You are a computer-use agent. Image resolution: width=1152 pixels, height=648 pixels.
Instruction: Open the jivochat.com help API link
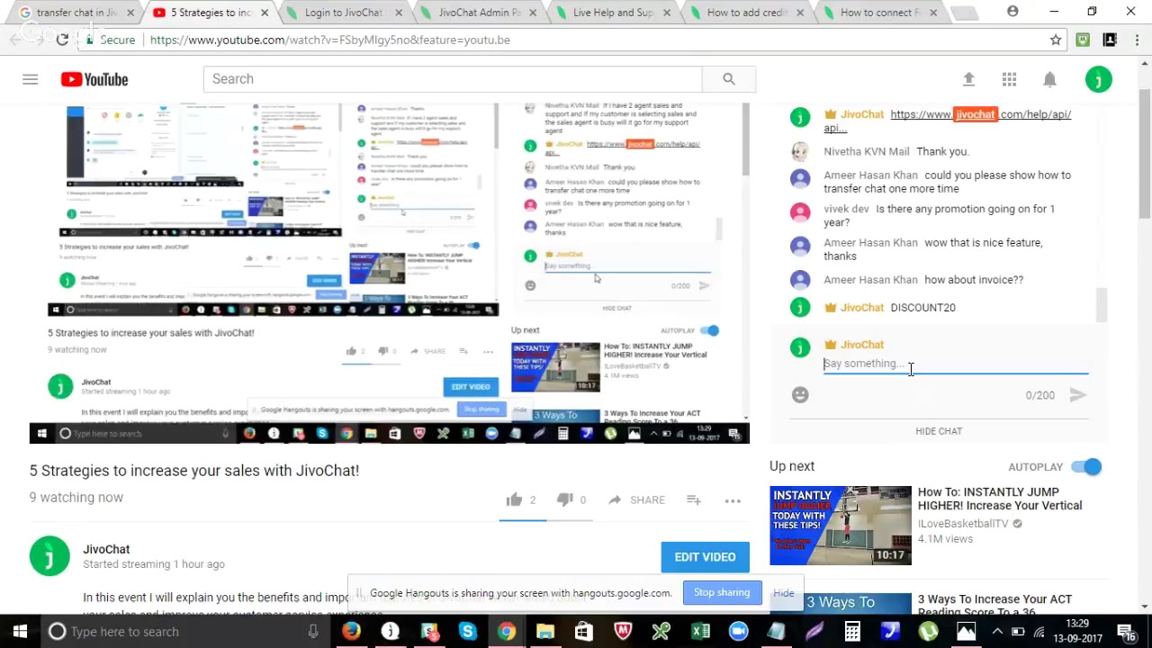point(948,121)
